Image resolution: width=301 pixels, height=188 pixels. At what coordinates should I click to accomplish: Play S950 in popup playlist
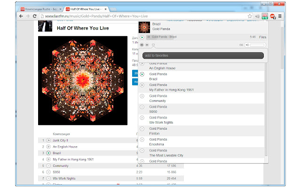142,107
